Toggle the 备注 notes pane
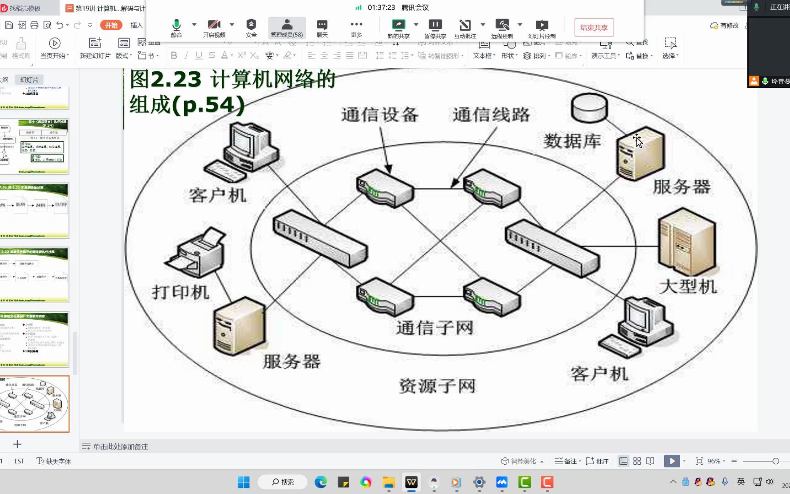The height and width of the screenshot is (494, 790). 567,461
